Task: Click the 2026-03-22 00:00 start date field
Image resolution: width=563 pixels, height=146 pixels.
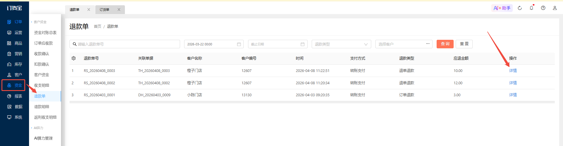Action: tap(214, 44)
